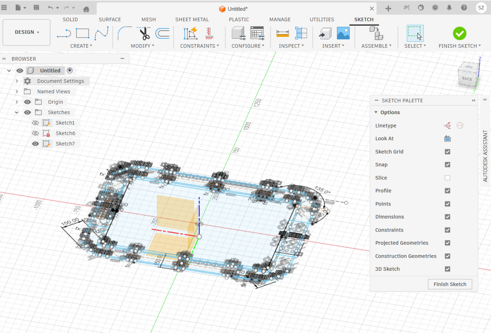Collapse the Sketches folder in browser
491x333 pixels.
click(17, 113)
